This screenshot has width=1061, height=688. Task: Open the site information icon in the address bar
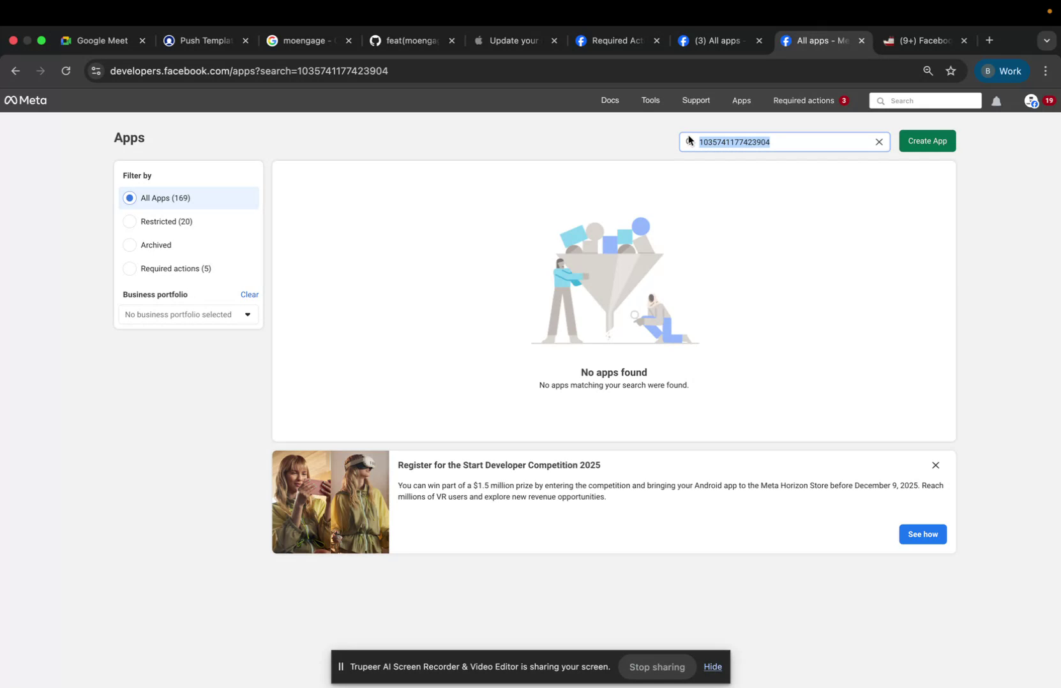[x=95, y=71]
